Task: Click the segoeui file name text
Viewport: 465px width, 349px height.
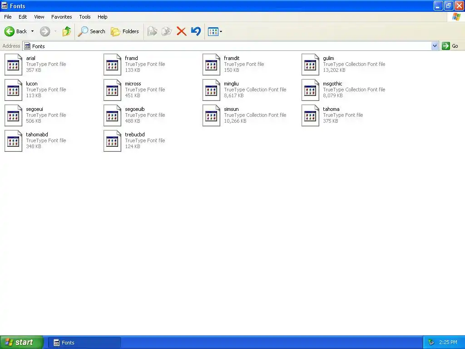Action: coord(35,109)
